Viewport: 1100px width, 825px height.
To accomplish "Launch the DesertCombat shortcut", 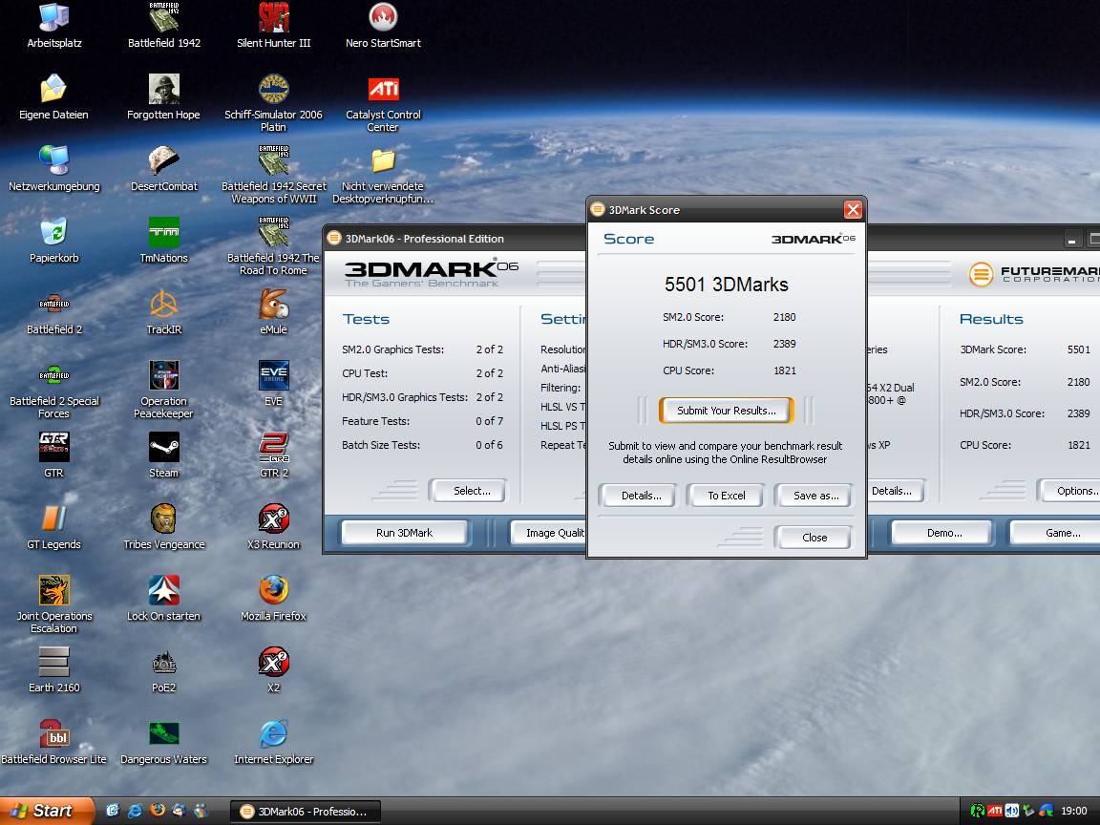I will (x=163, y=169).
